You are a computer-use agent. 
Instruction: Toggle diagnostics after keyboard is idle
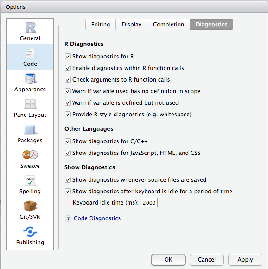[68, 191]
